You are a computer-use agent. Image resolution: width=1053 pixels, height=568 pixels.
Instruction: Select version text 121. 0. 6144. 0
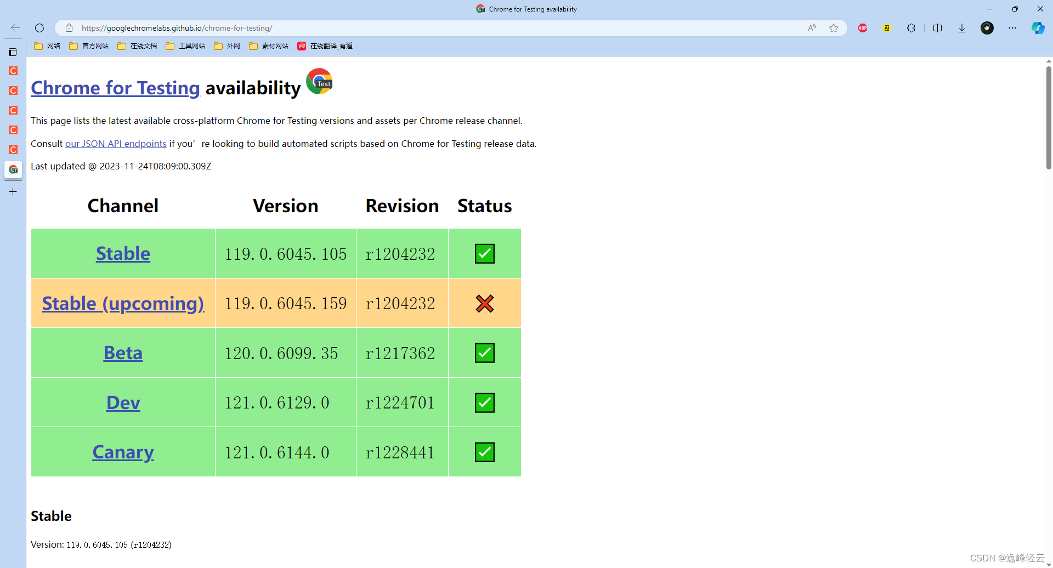click(277, 452)
